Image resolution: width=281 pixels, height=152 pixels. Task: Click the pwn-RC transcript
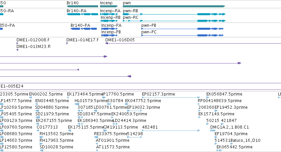click(x=174, y=21)
